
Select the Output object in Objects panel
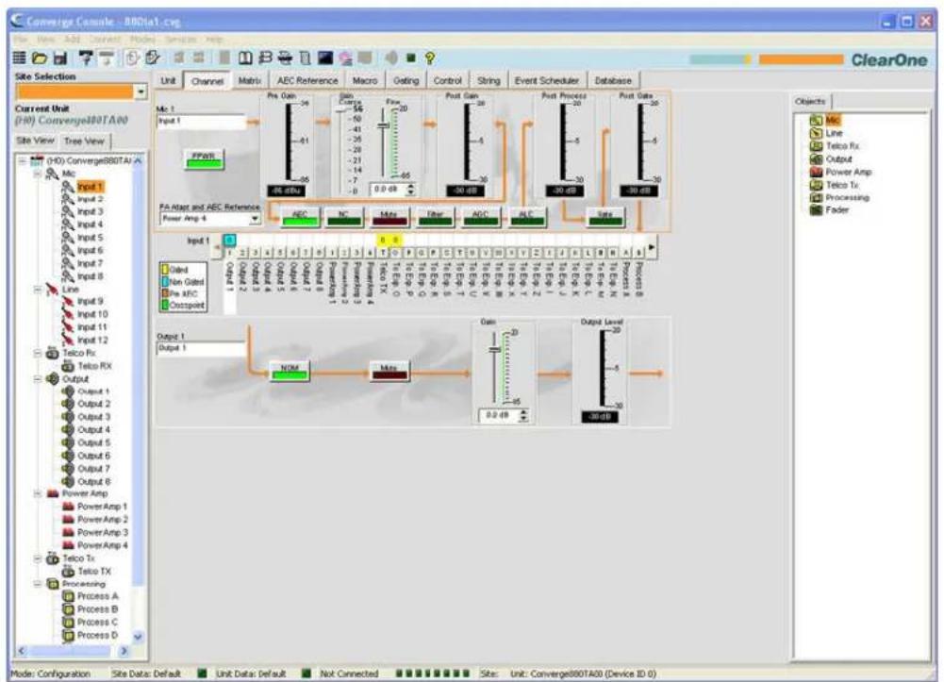tap(830, 158)
